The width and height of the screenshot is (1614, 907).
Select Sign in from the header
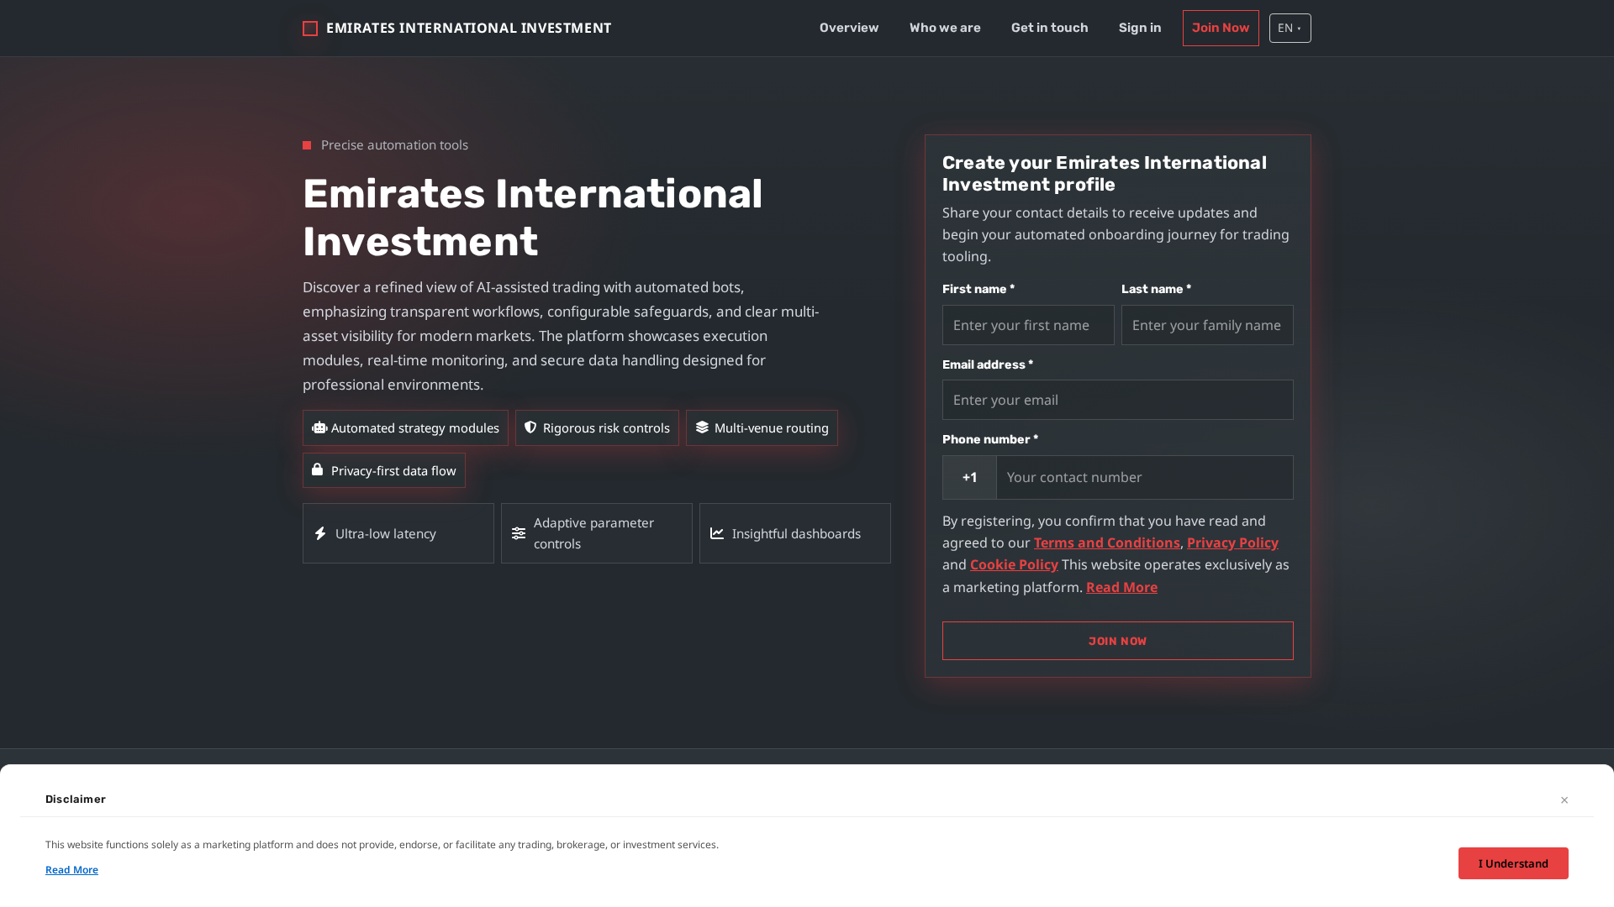click(1140, 28)
